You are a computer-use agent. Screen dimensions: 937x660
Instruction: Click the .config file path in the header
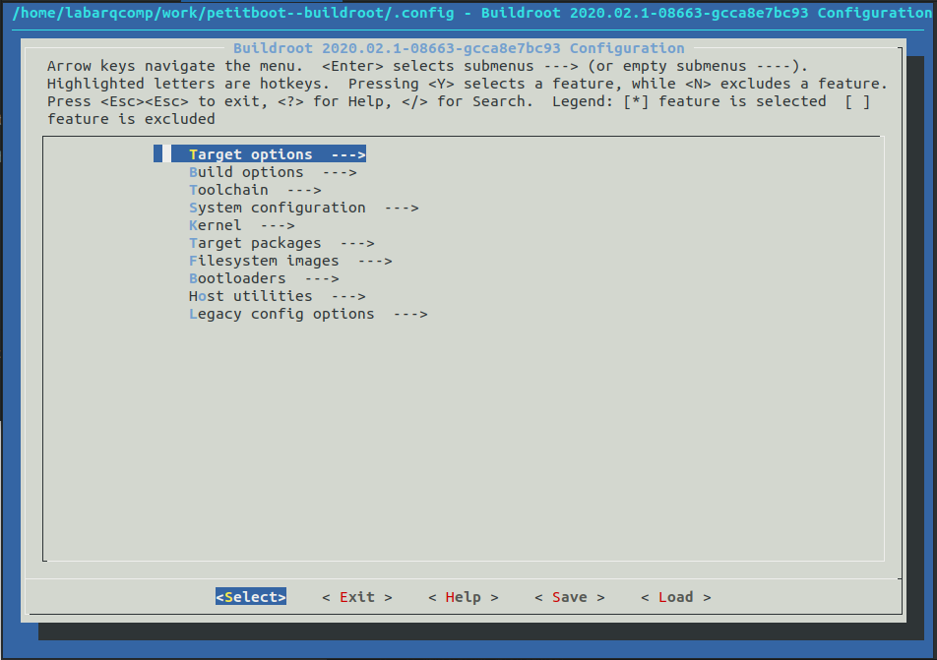[x=233, y=13]
